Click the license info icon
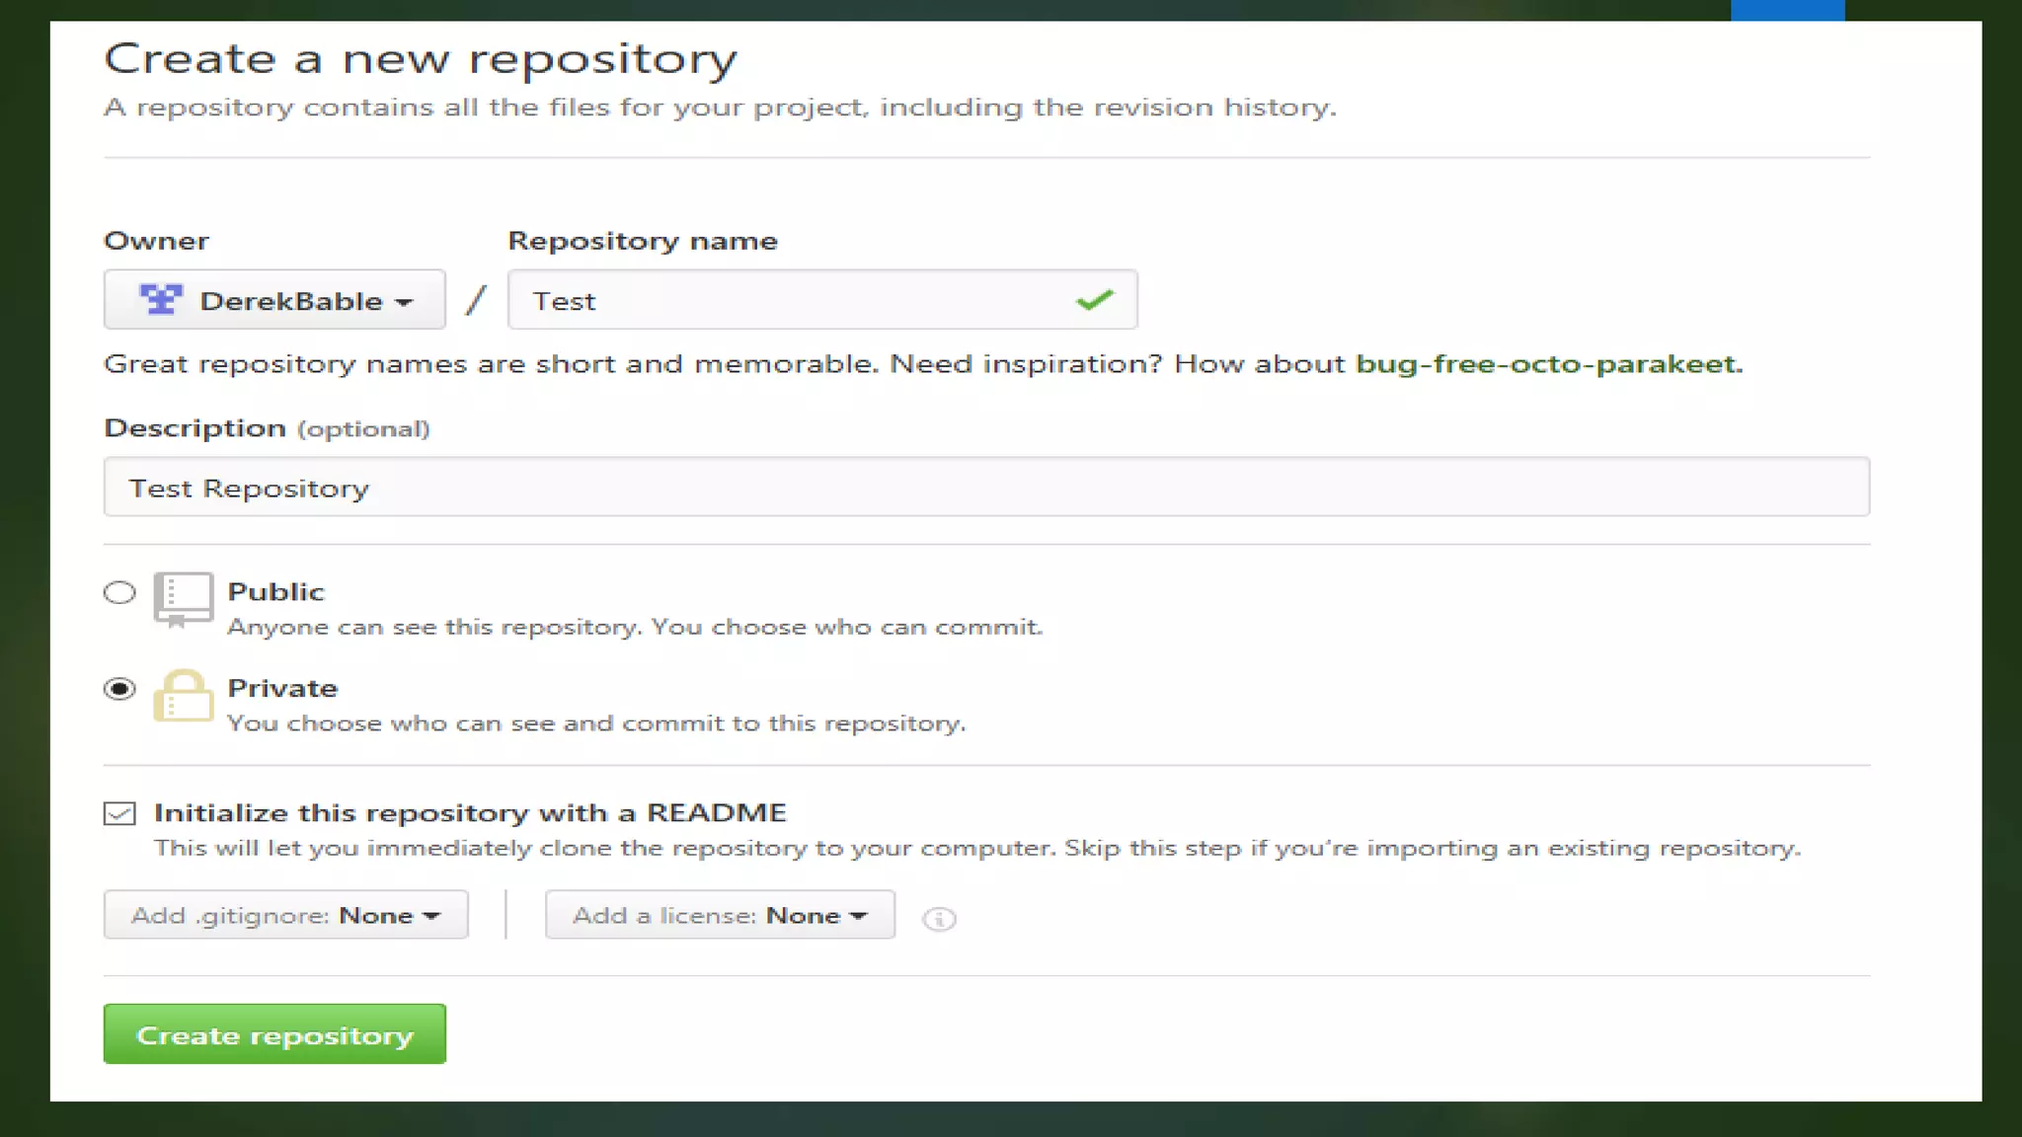The height and width of the screenshot is (1137, 2022). click(x=938, y=919)
